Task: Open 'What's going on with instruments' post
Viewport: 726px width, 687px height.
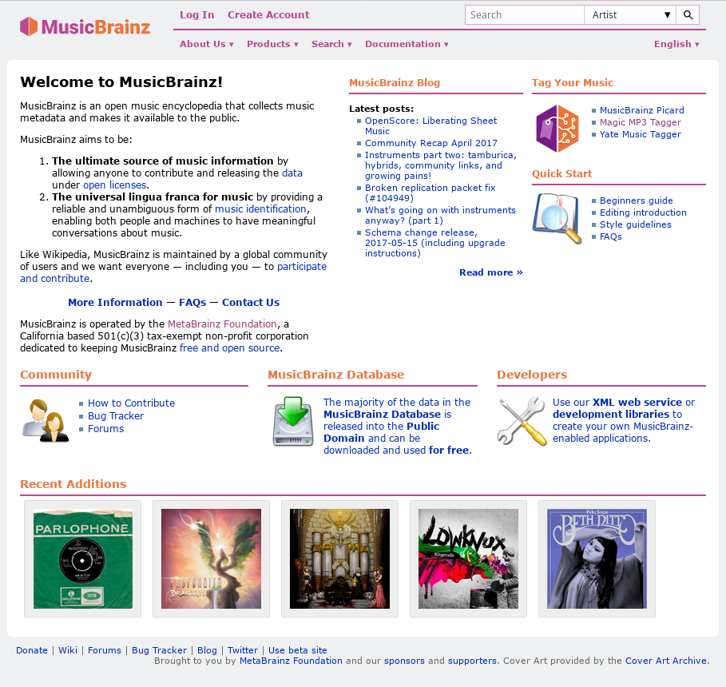Action: coord(440,216)
